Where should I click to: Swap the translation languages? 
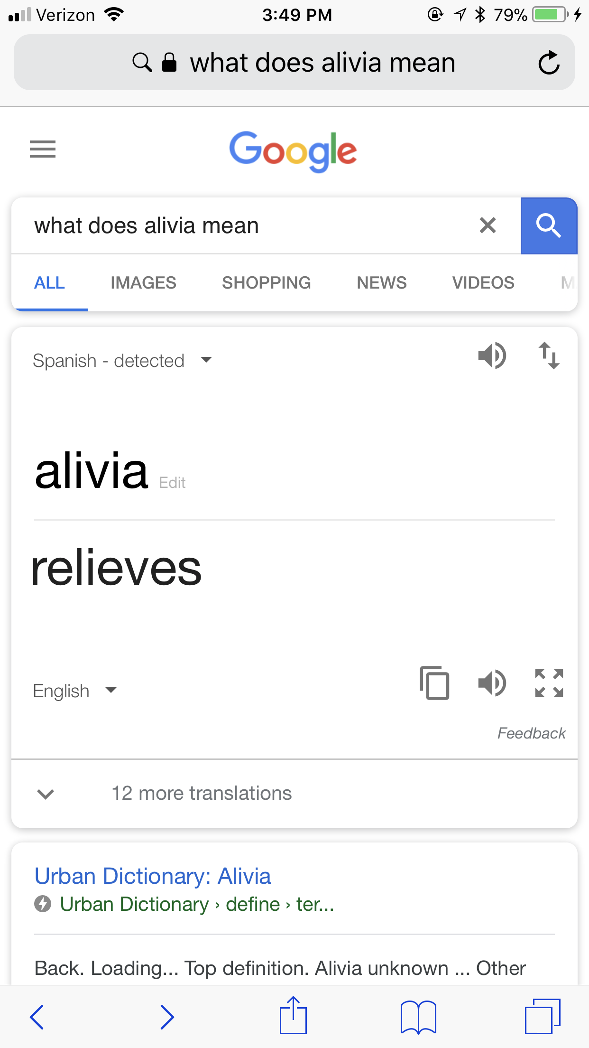[x=549, y=355]
